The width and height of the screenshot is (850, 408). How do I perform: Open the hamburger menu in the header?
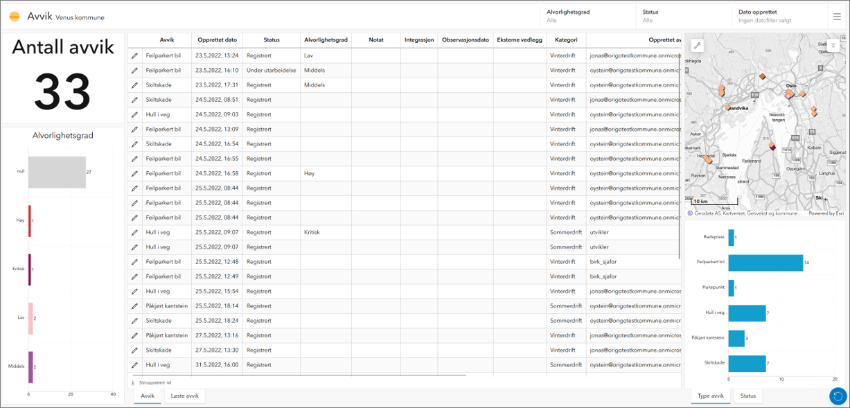pyautogui.click(x=837, y=17)
